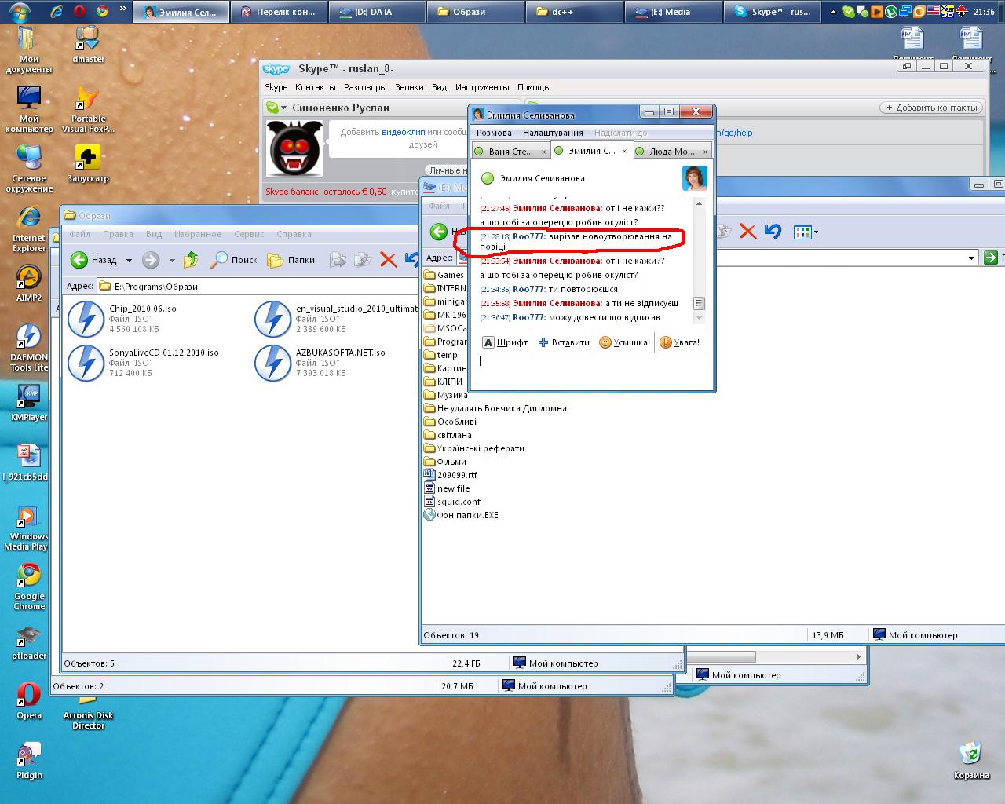This screenshot has width=1005, height=804.
Task: Open the Усмішка! smiley picker
Action: (x=624, y=342)
